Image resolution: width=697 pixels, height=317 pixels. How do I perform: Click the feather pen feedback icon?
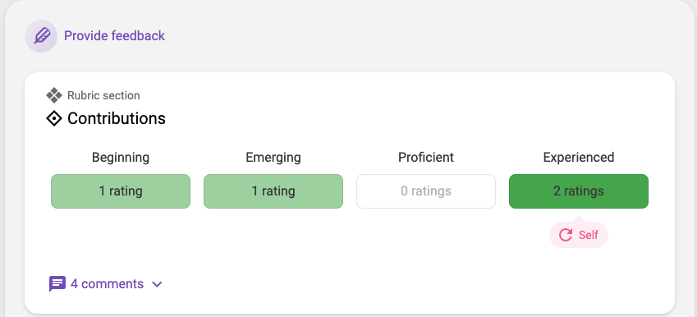tap(41, 36)
